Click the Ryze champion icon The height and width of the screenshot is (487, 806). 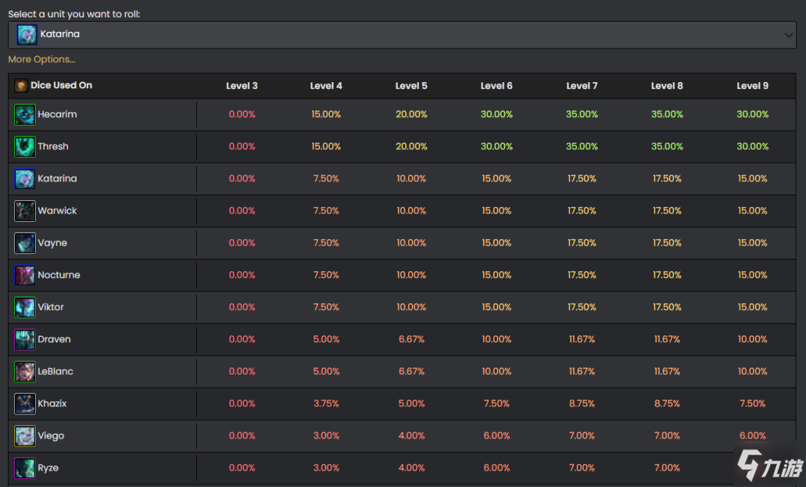[x=25, y=468]
